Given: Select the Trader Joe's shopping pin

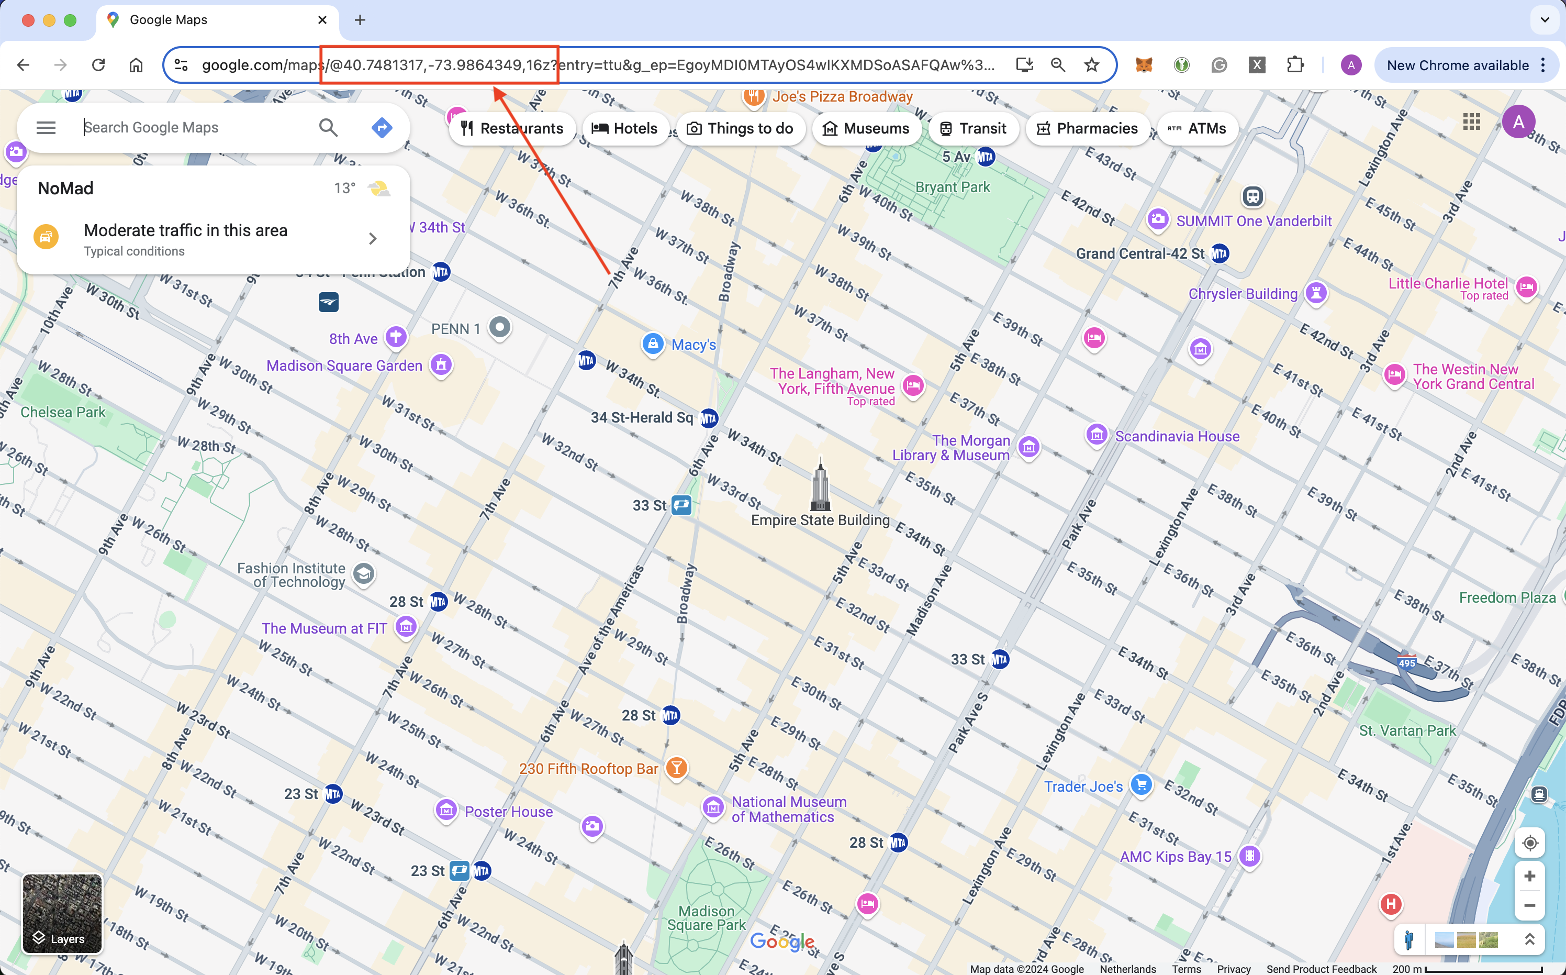Looking at the screenshot, I should coord(1142,785).
